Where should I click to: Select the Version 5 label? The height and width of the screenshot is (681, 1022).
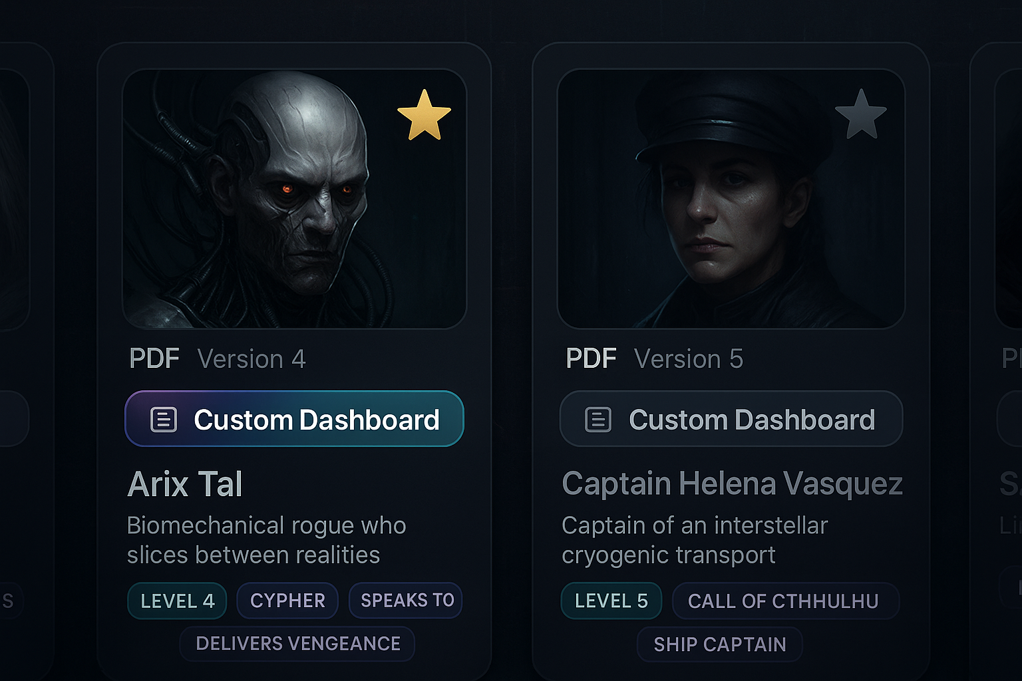(689, 359)
